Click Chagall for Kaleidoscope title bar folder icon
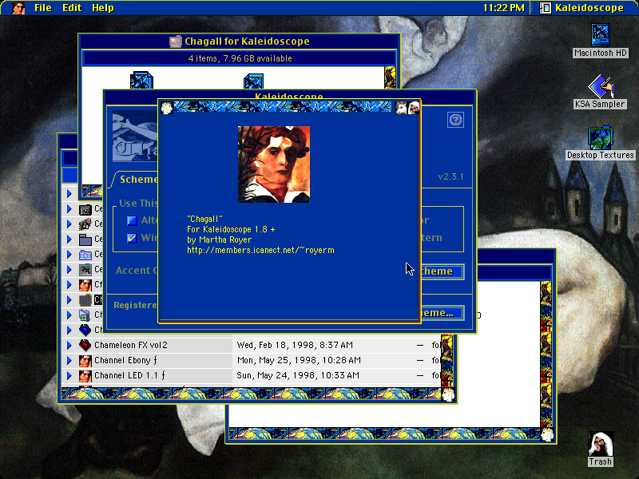The image size is (639, 479). coord(176,42)
